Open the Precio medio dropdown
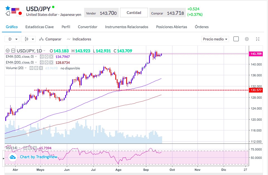268x175 pixels. (215, 39)
